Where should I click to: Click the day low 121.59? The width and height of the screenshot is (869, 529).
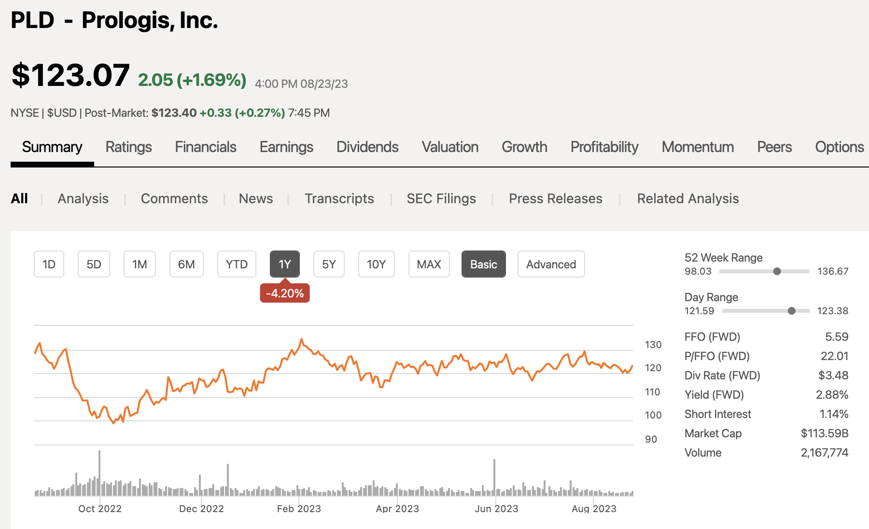click(x=699, y=311)
